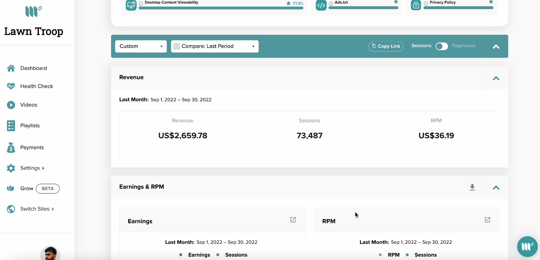540x260 pixels.
Task: Click the BETA badge beside Grow
Action: coord(47,189)
